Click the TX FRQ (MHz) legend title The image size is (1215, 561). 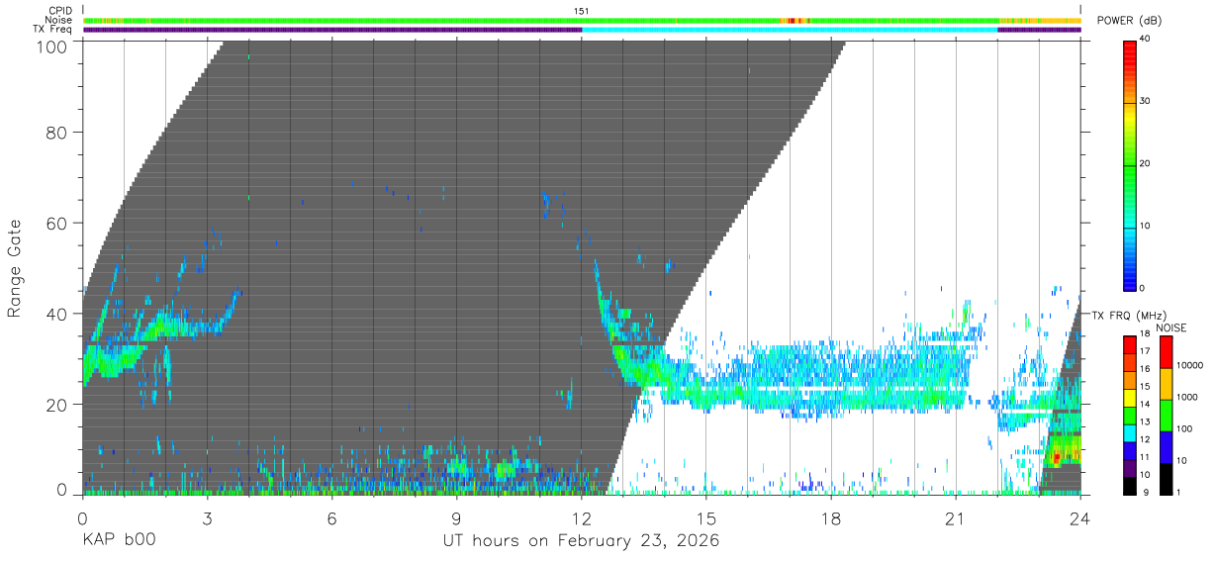(1128, 315)
